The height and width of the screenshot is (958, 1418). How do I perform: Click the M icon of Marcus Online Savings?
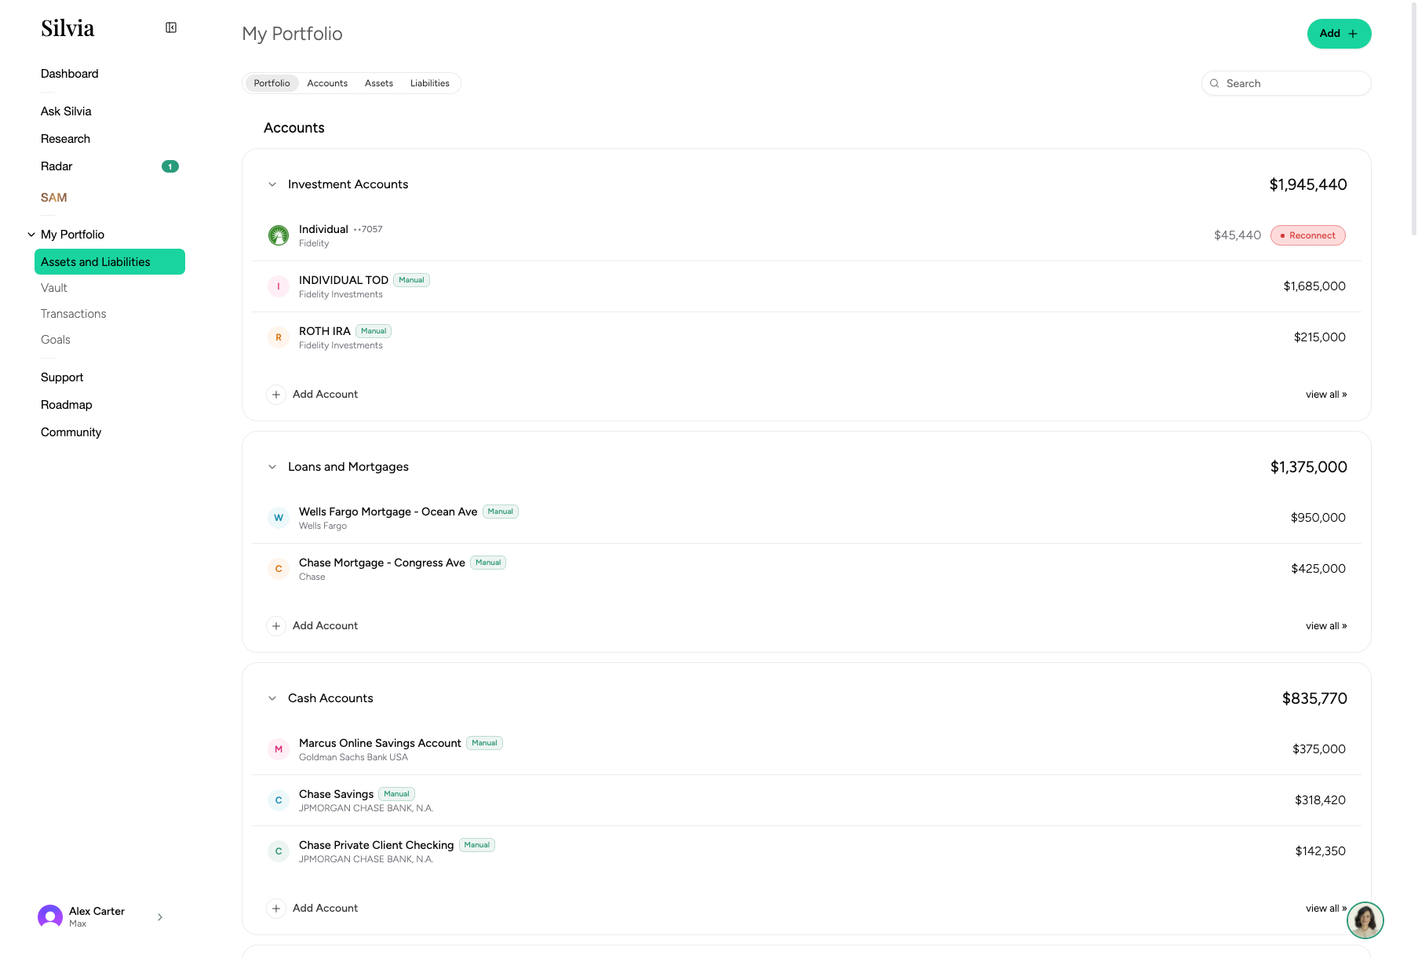tap(279, 749)
